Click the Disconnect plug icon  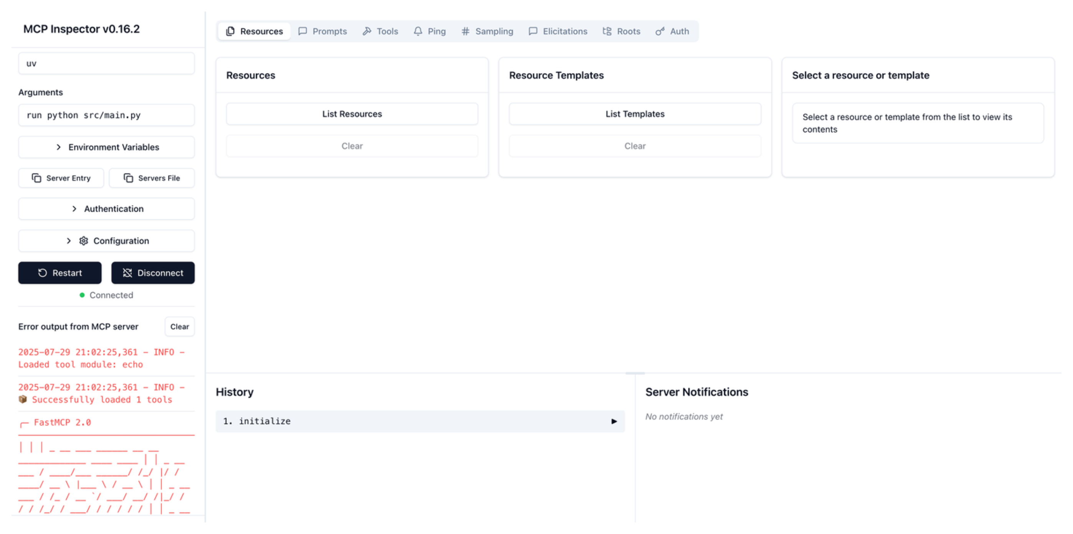127,273
